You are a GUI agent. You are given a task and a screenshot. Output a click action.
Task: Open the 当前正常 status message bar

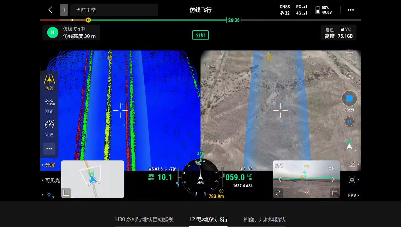[114, 10]
